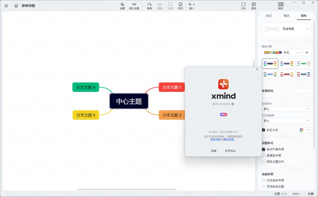This screenshot has height=197, width=318.
Task: Open the 彩虹 color scheme dropdown
Action: 281,53
